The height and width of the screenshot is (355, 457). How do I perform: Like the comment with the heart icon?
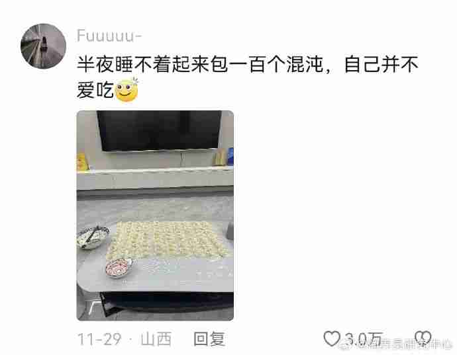(x=332, y=338)
